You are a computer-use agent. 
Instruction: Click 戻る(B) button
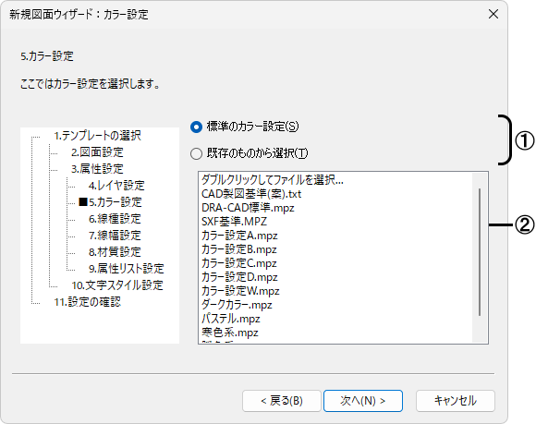click(x=282, y=400)
